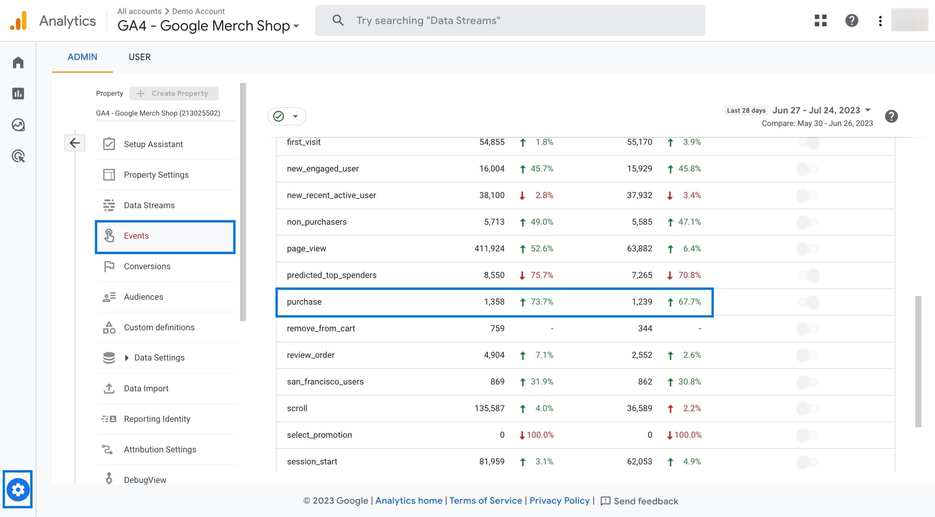Open the three-dot more options menu

(880, 21)
